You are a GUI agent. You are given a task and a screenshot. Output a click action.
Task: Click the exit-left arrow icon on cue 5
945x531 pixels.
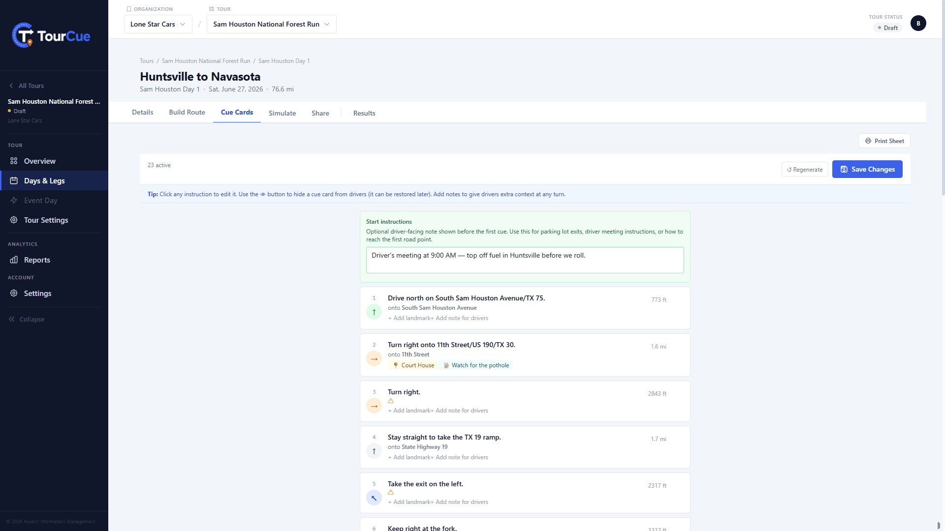tap(374, 498)
